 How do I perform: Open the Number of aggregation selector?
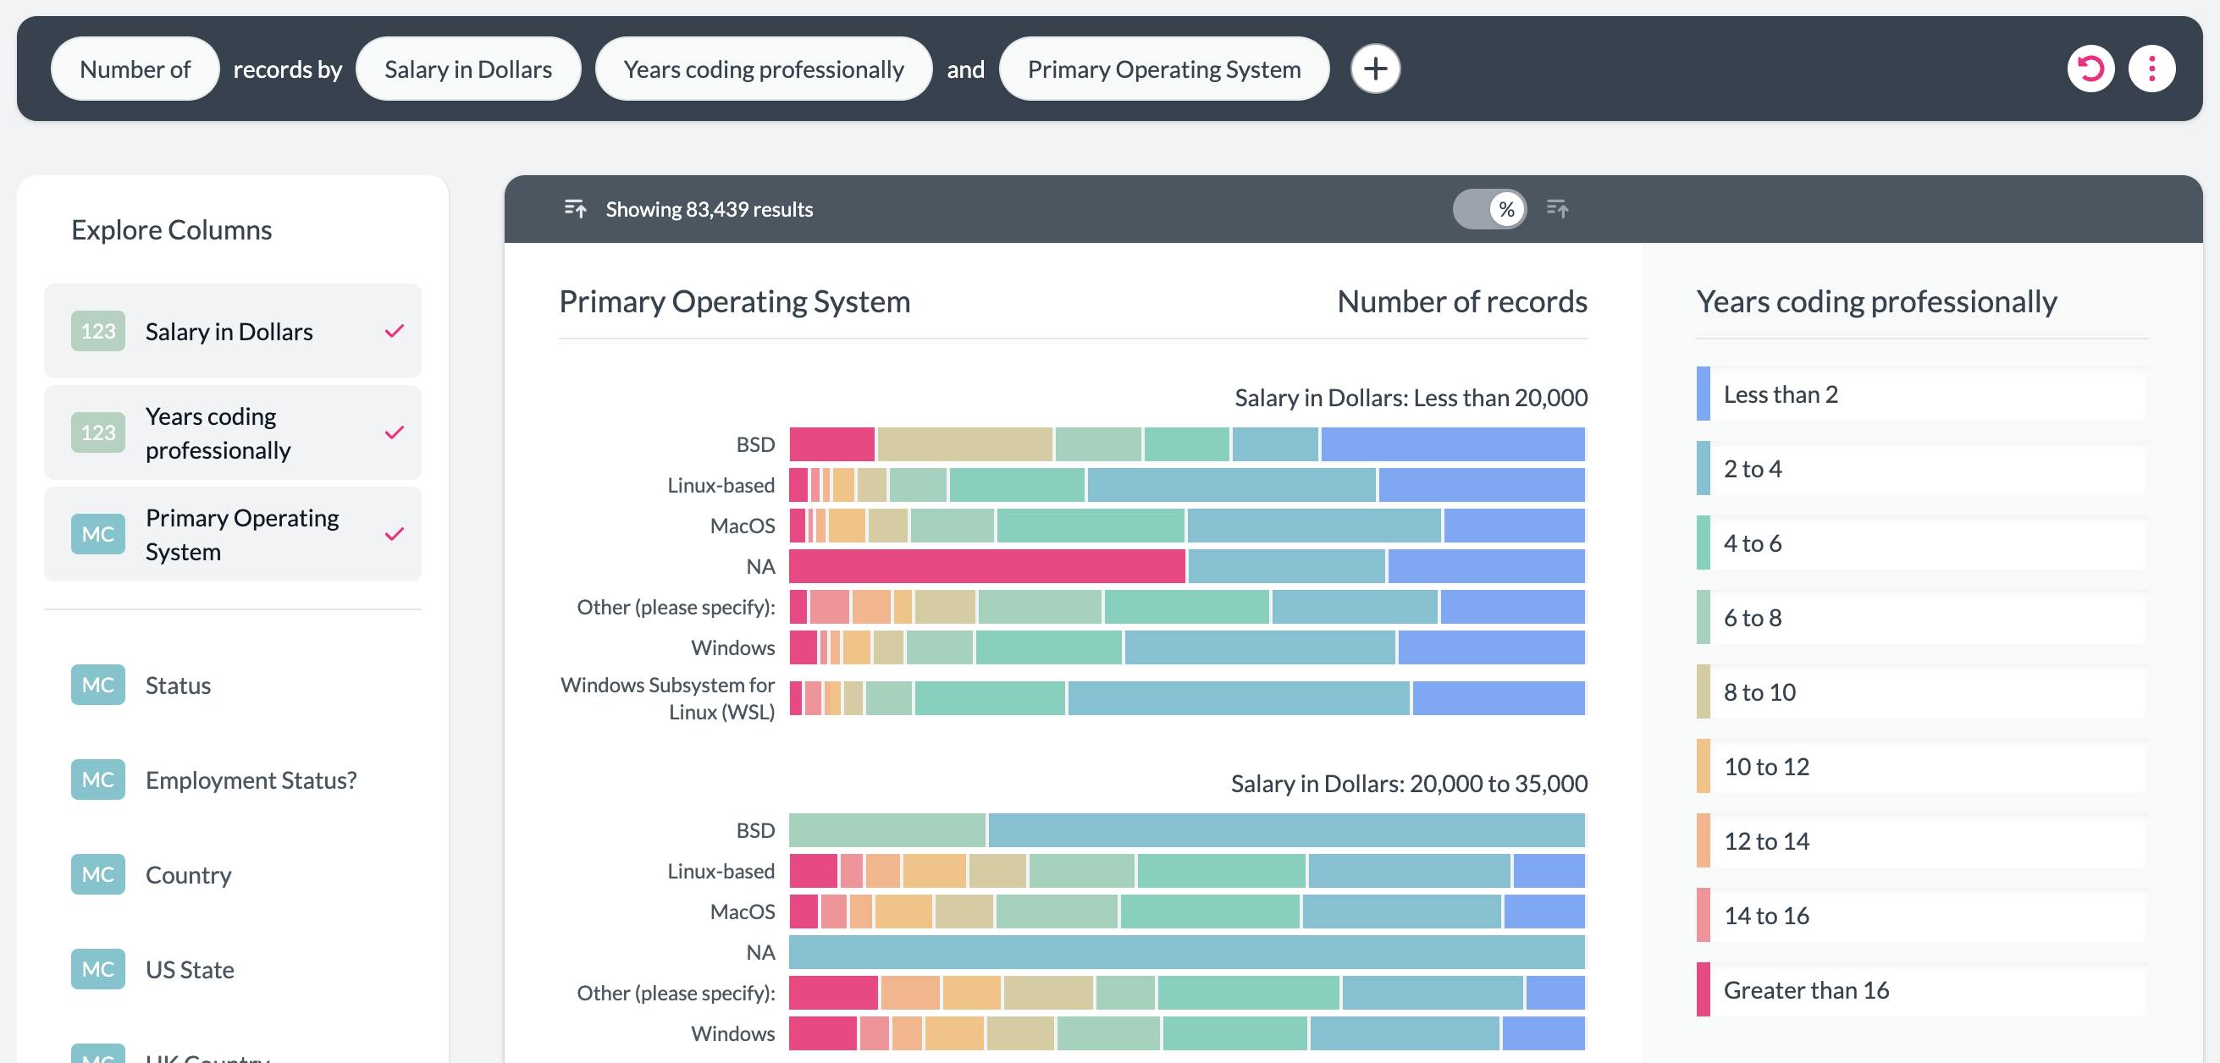135,68
